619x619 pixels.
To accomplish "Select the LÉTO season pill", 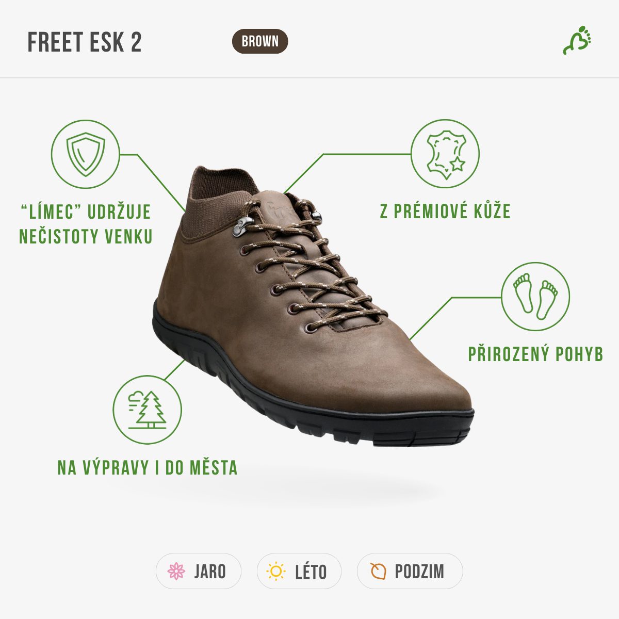I will [x=299, y=571].
